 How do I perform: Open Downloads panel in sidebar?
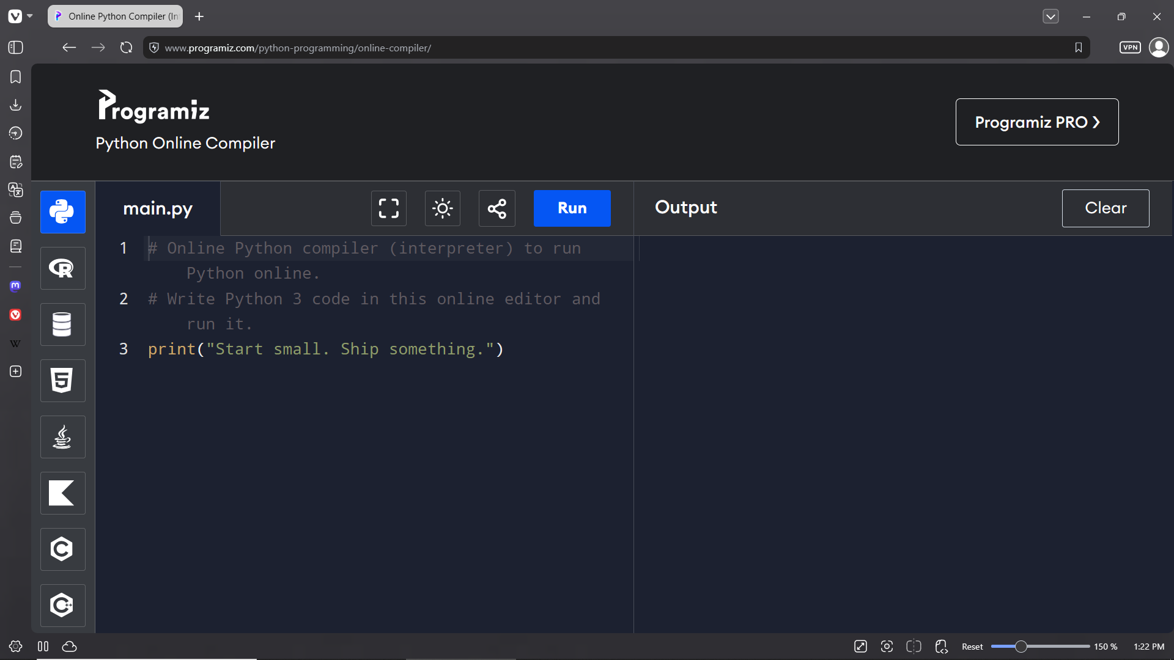click(16, 105)
